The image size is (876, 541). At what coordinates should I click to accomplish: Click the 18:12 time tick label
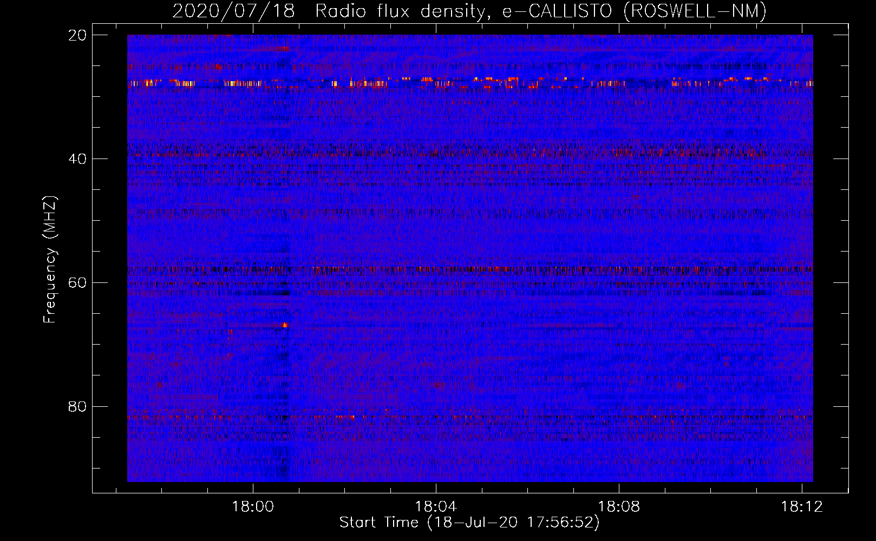pyautogui.click(x=802, y=507)
